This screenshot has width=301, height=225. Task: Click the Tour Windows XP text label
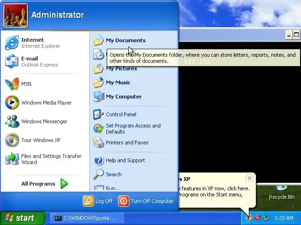41,140
